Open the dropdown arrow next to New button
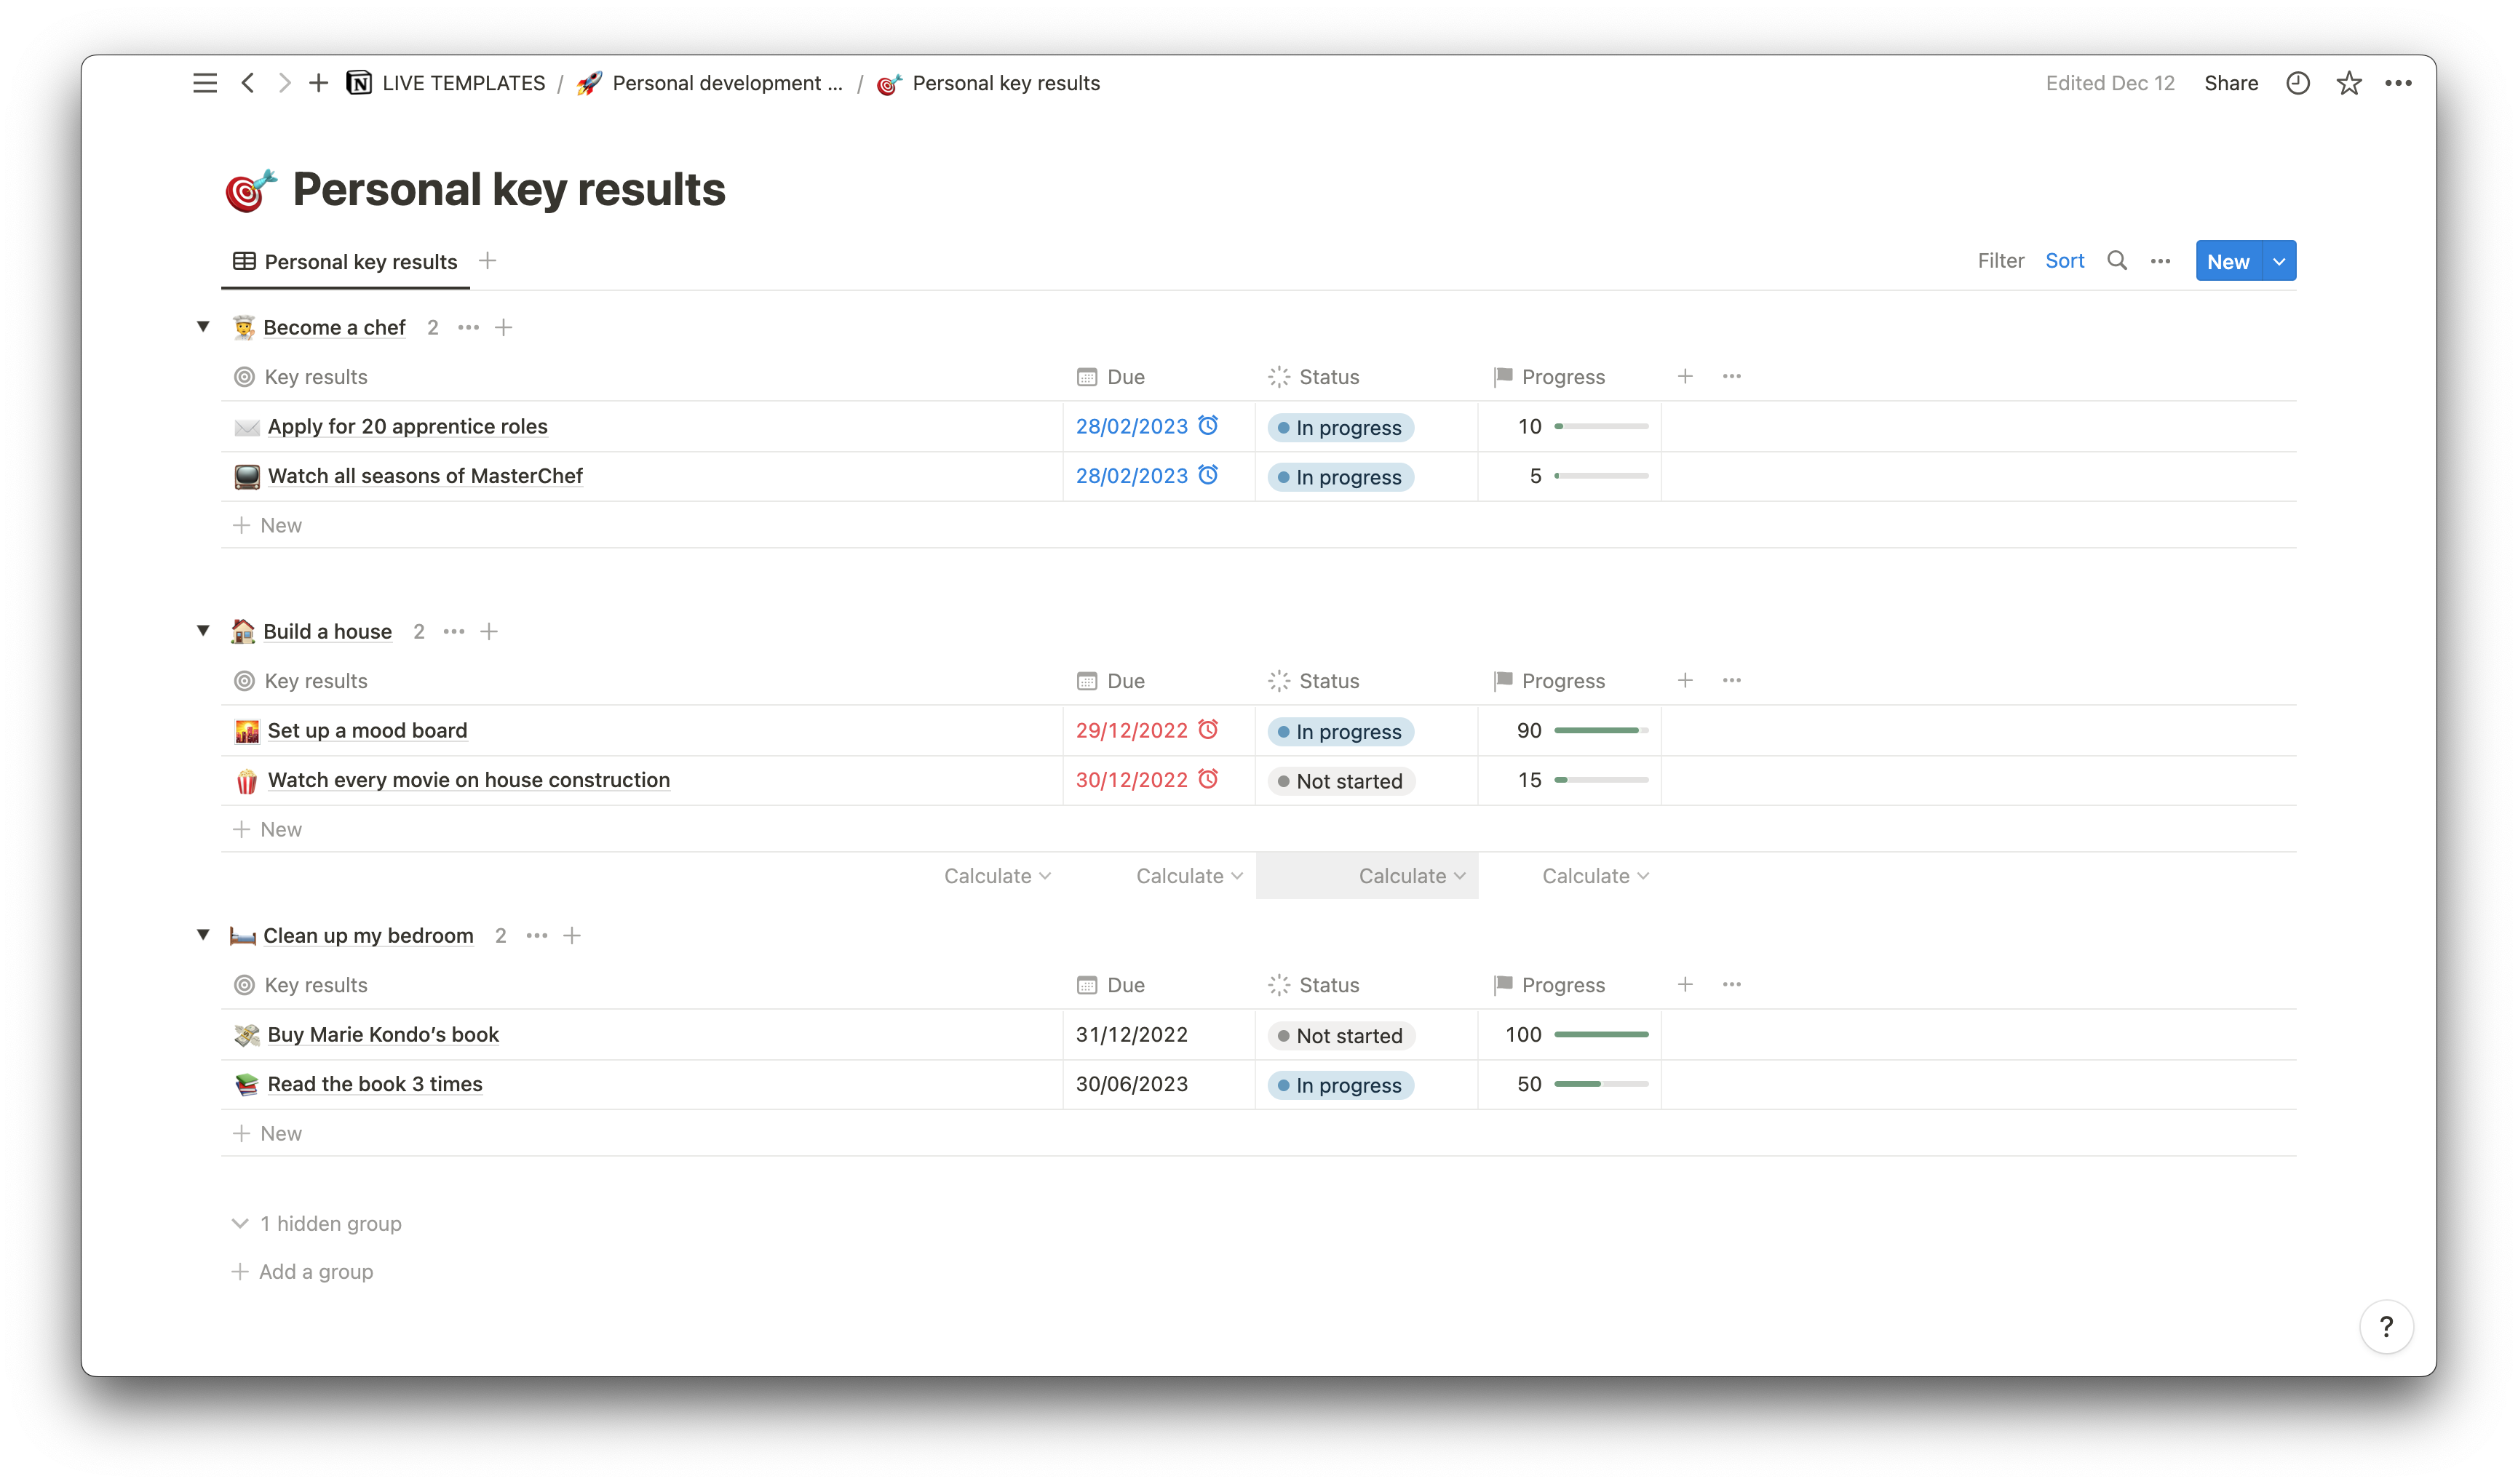 pos(2279,261)
